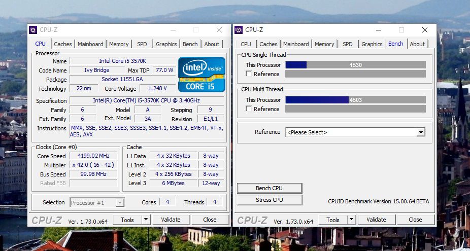This screenshot has width=470, height=251.
Task: Click the CPU-Z app icon in left window title bar
Action: click(33, 30)
